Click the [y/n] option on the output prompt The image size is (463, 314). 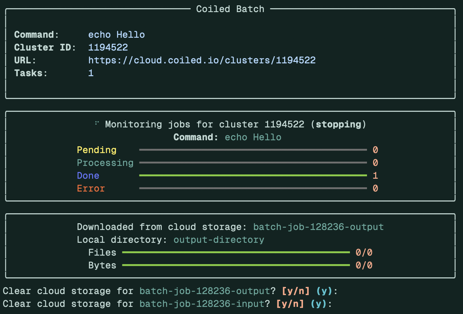click(x=296, y=291)
